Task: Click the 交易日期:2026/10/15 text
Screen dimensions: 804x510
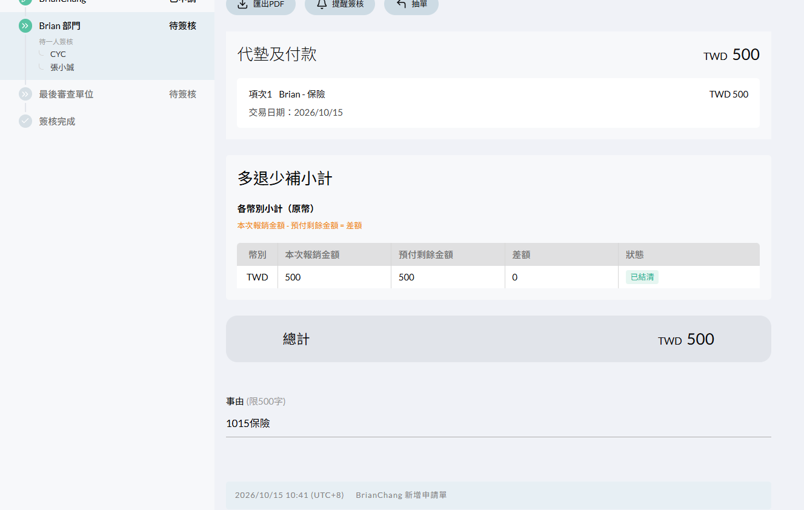Action: [296, 113]
